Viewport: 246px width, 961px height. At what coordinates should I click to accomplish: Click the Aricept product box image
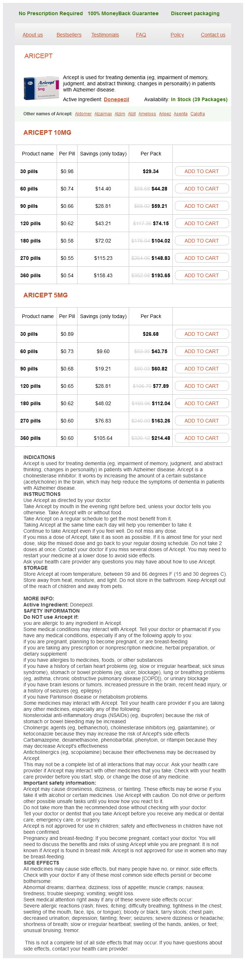41,88
